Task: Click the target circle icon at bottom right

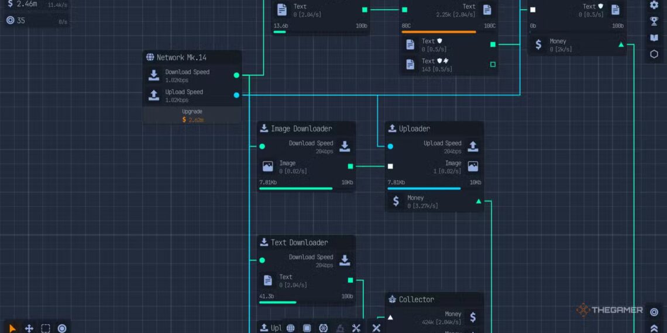Action: point(654,312)
